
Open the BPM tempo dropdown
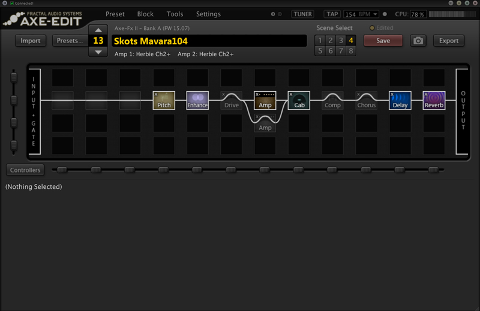click(x=375, y=14)
